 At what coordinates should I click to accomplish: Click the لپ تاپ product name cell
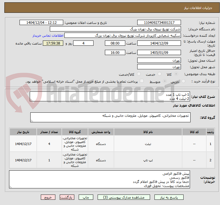point(148,160)
